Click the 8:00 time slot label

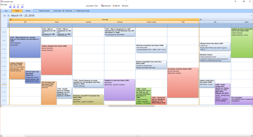[4, 32]
